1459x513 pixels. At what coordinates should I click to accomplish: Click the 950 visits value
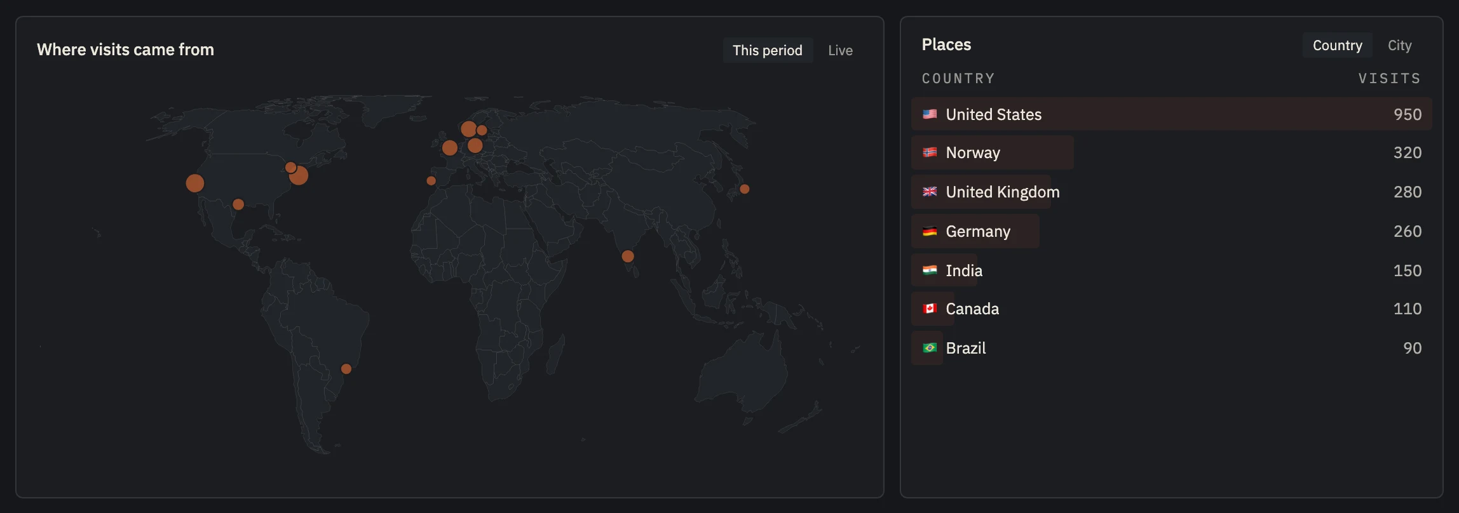click(1408, 114)
